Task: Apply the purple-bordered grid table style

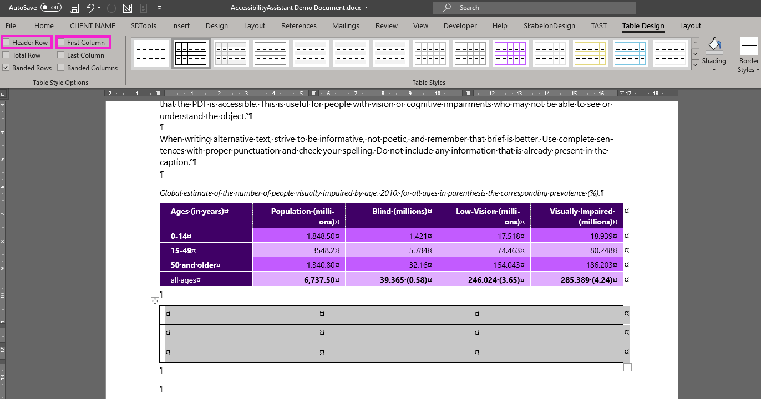Action: [511, 54]
